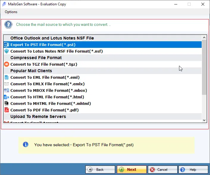This screenshot has width=210, height=175.
Task: Click the MailsGen app icon in title bar
Action: [x=4, y=4]
